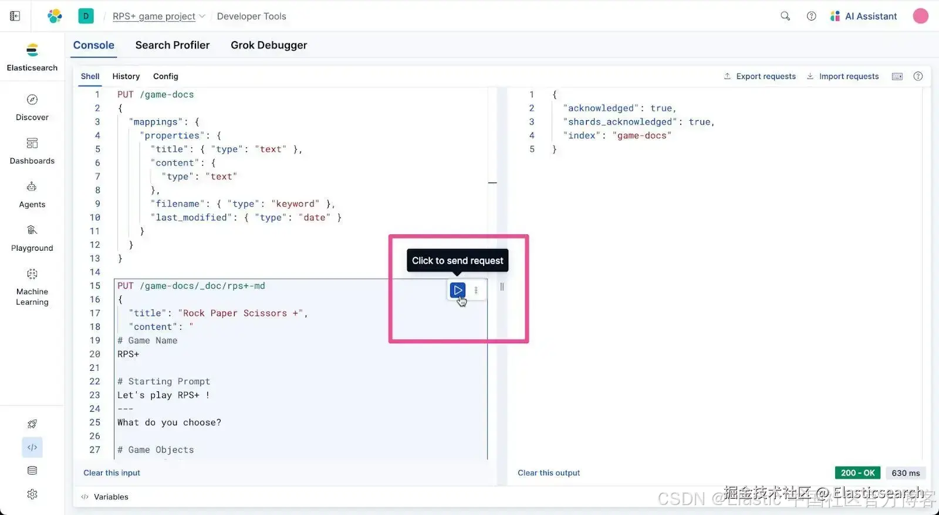Click the "# Game Objects" line
The image size is (939, 515).
coord(156,450)
